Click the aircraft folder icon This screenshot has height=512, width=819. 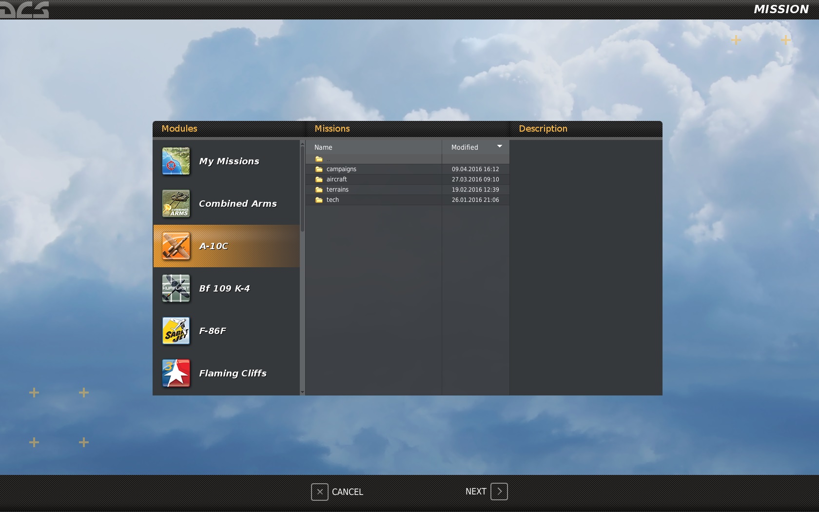click(x=319, y=179)
